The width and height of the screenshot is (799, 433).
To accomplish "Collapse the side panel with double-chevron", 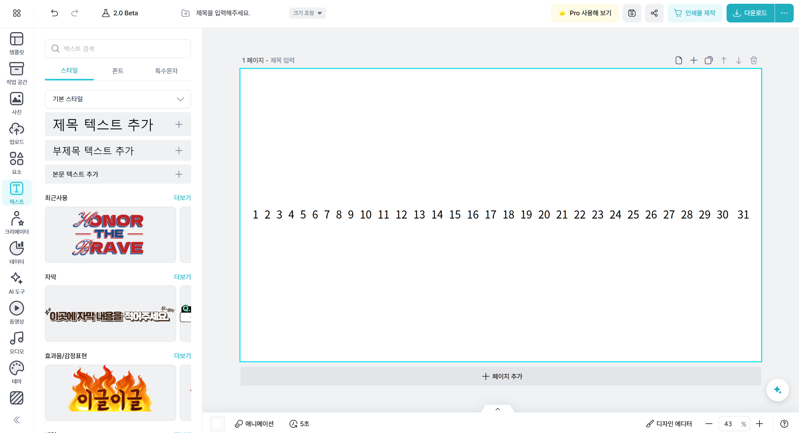I will 17,420.
